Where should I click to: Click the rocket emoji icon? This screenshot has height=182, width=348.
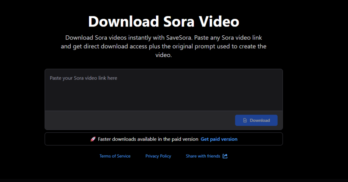pos(93,139)
